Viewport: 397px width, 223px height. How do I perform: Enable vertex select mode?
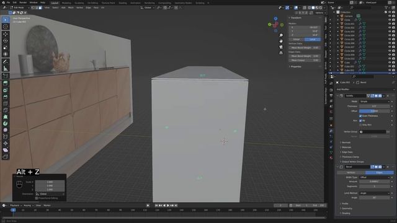coord(33,7)
